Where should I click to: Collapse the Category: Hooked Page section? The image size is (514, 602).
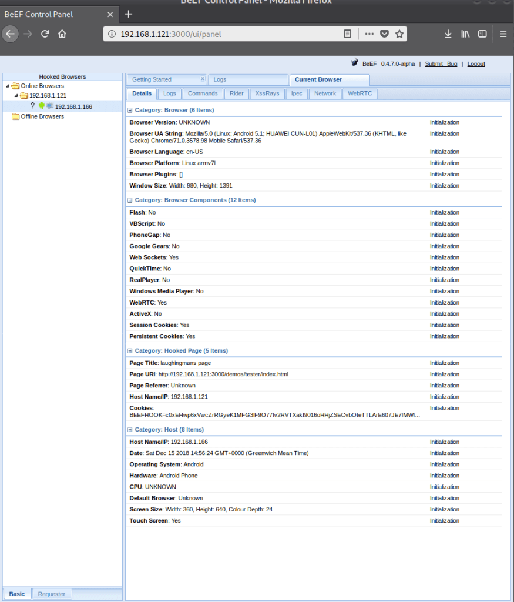[130, 351]
